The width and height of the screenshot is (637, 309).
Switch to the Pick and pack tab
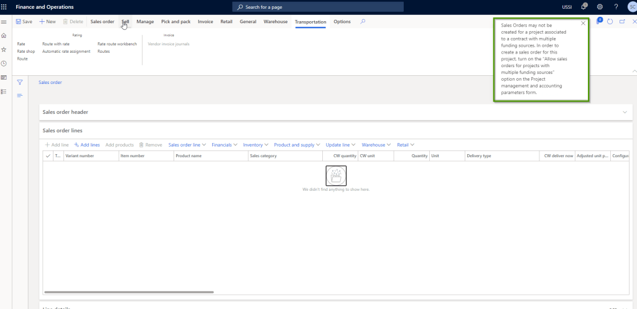tap(175, 22)
